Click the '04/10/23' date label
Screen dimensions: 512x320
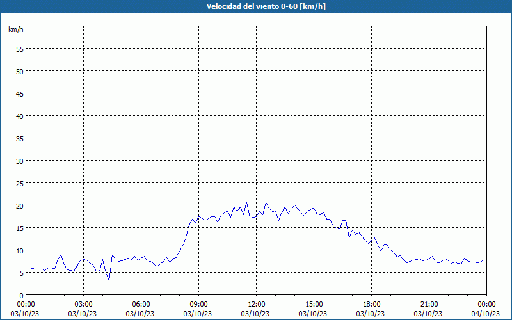point(486,314)
